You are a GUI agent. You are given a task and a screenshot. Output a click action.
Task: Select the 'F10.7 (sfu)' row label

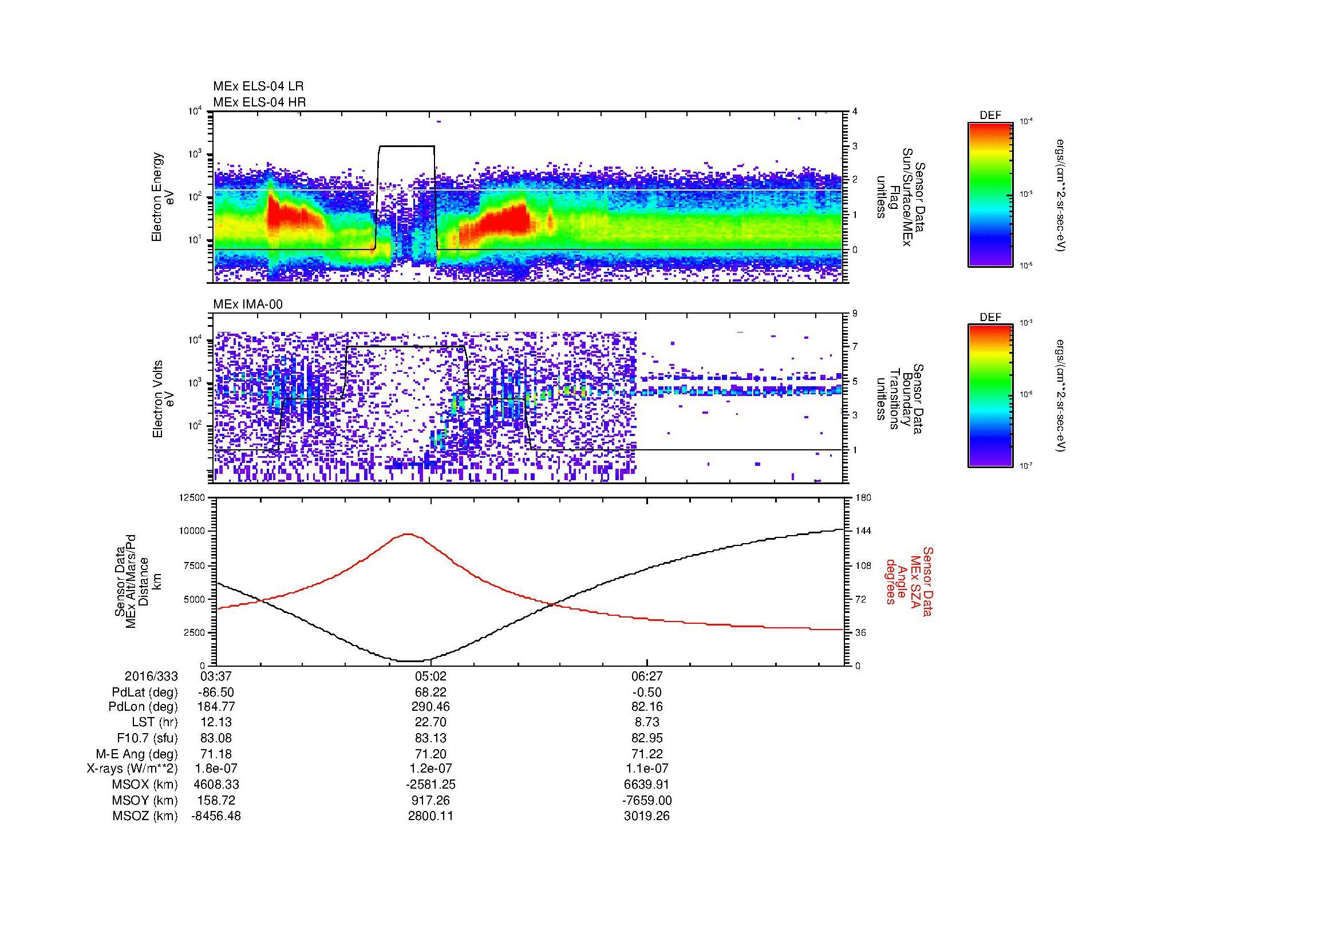[148, 738]
